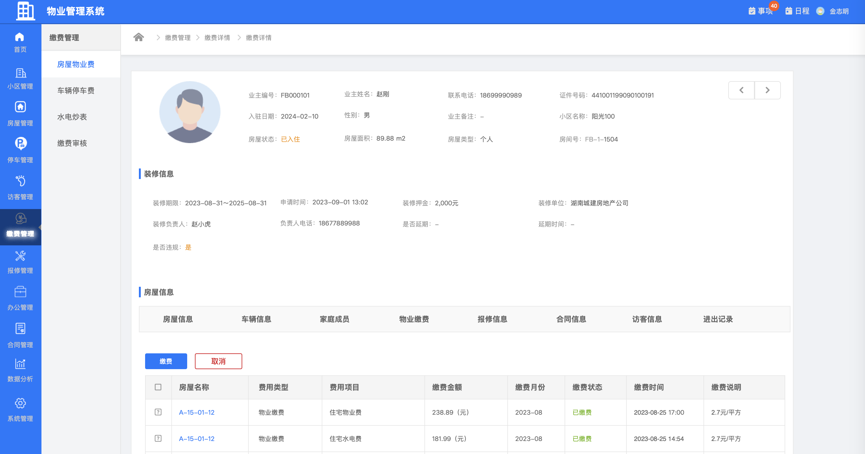Viewport: 865px width, 454px height.
Task: Switch to the 物业缴费 tab
Action: tap(414, 319)
